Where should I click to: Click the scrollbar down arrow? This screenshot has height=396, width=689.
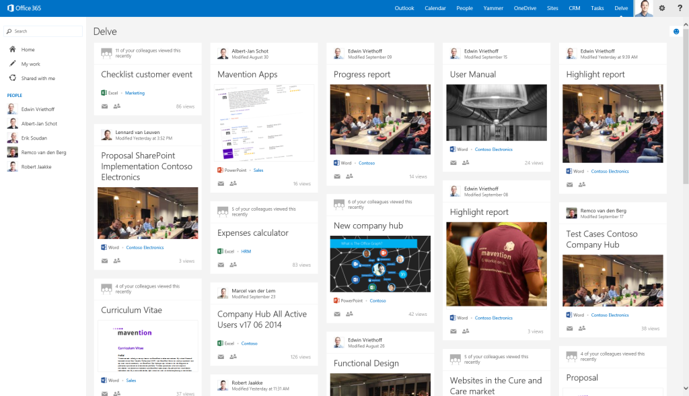tap(686, 389)
